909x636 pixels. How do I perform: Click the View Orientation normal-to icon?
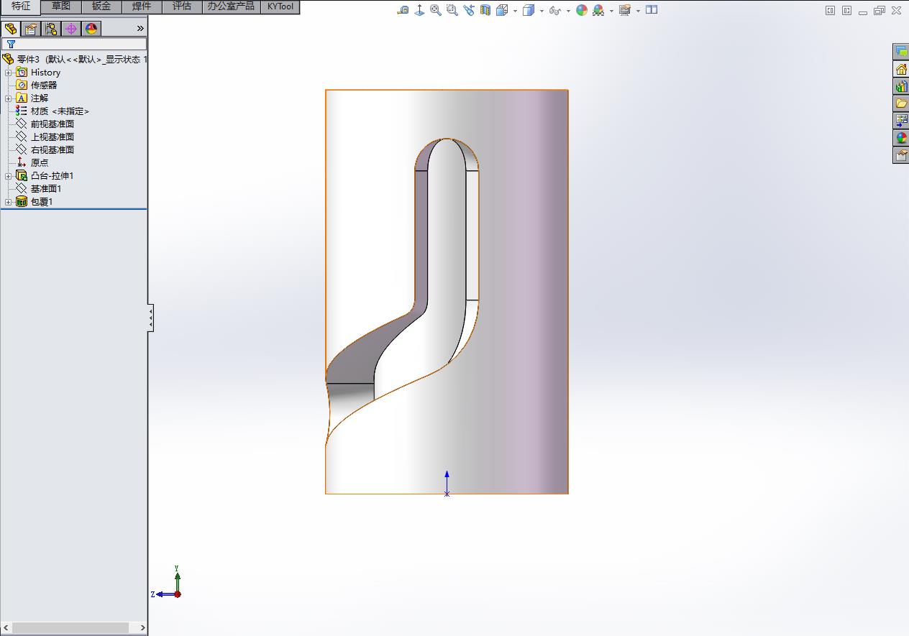420,10
